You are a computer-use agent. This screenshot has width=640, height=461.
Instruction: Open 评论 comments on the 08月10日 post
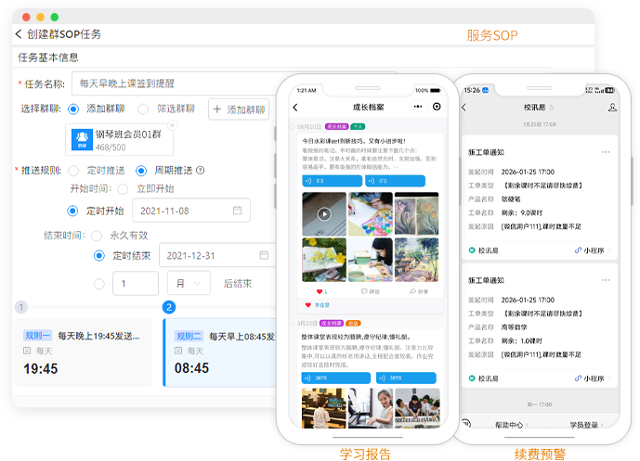pyautogui.click(x=371, y=291)
